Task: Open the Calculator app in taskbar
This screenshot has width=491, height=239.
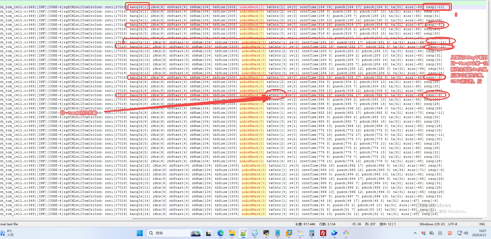Action: pyautogui.click(x=312, y=233)
